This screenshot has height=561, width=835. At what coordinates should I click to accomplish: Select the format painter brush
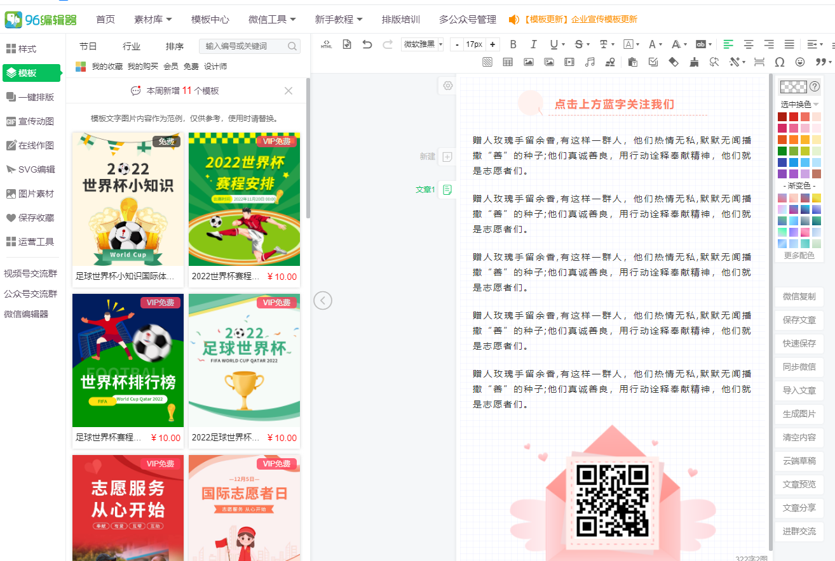click(x=694, y=62)
